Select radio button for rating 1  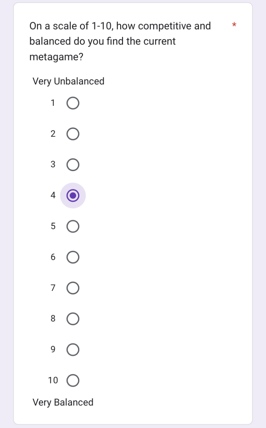(x=73, y=103)
